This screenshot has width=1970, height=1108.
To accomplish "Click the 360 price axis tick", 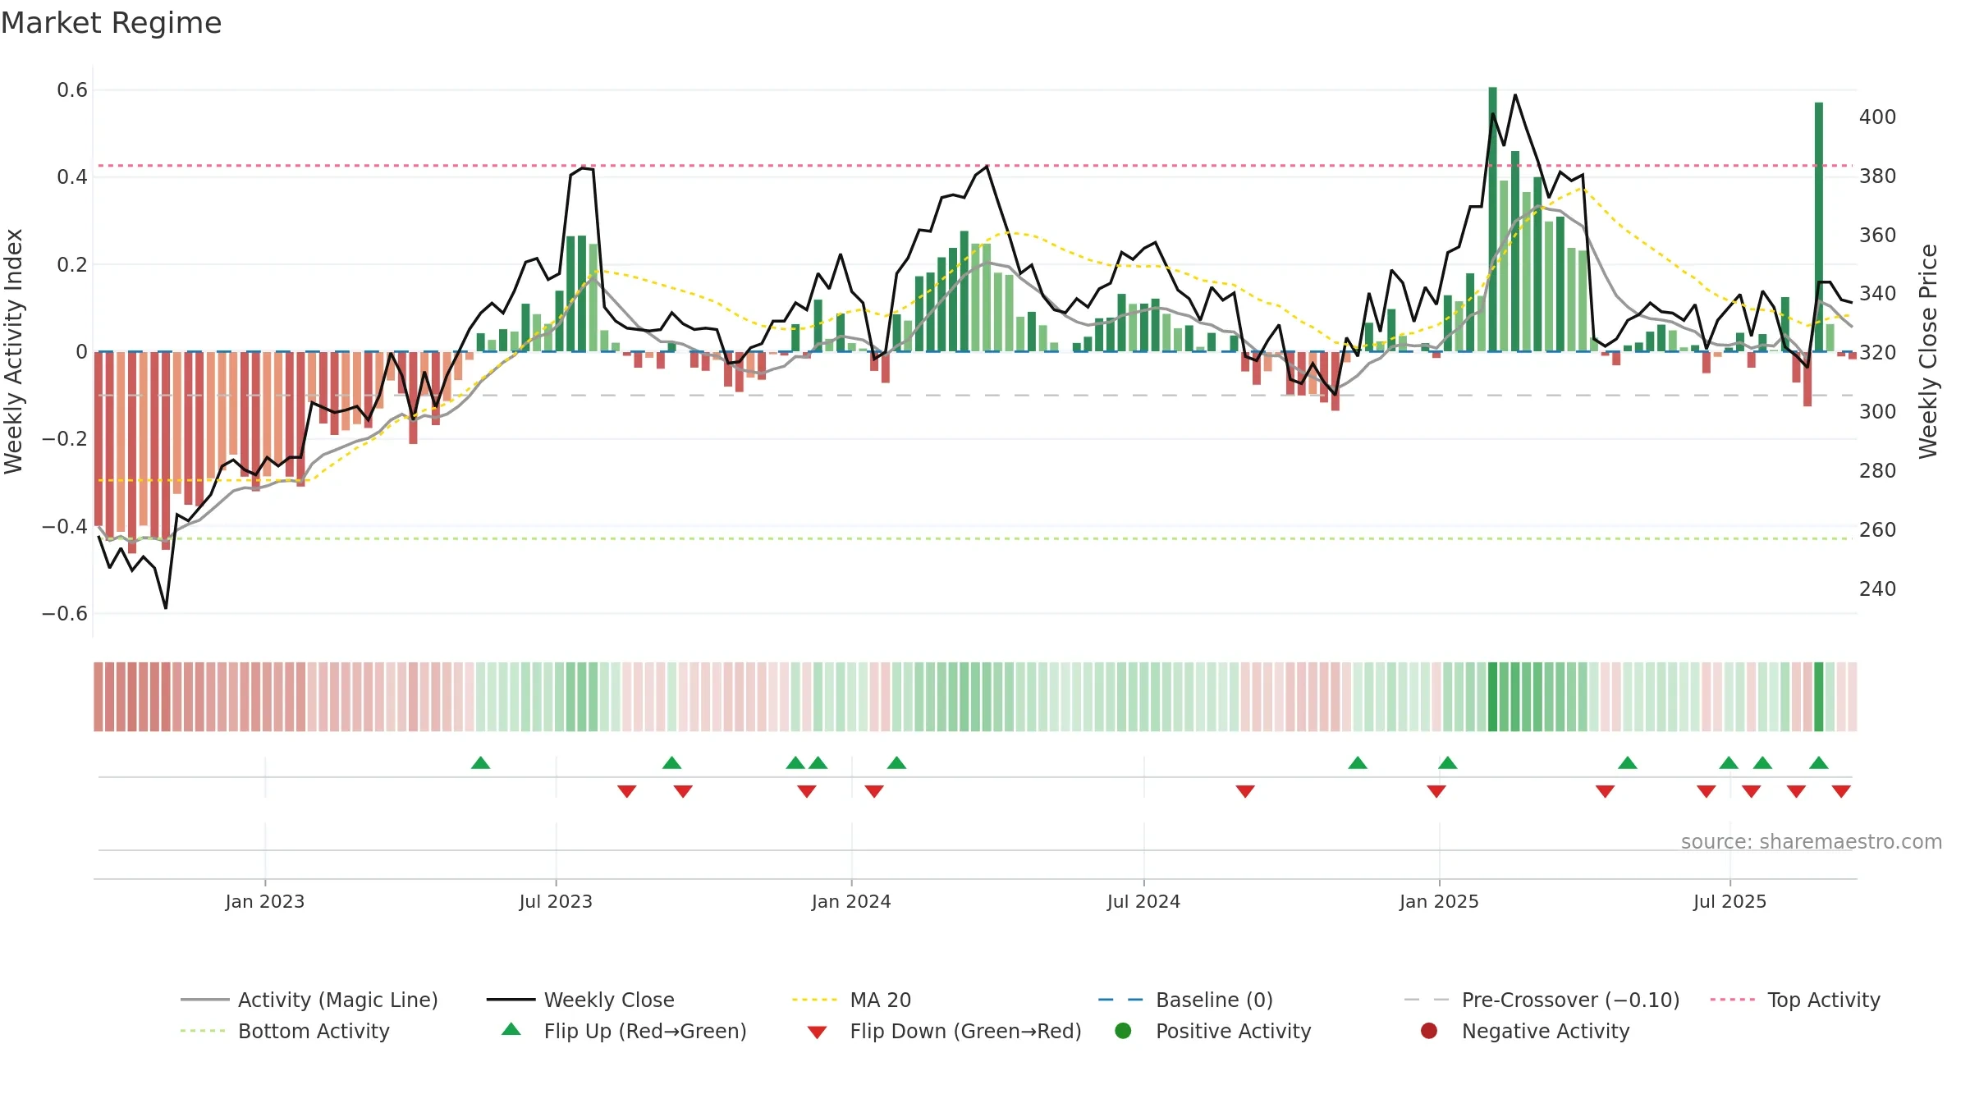I will click(1877, 236).
